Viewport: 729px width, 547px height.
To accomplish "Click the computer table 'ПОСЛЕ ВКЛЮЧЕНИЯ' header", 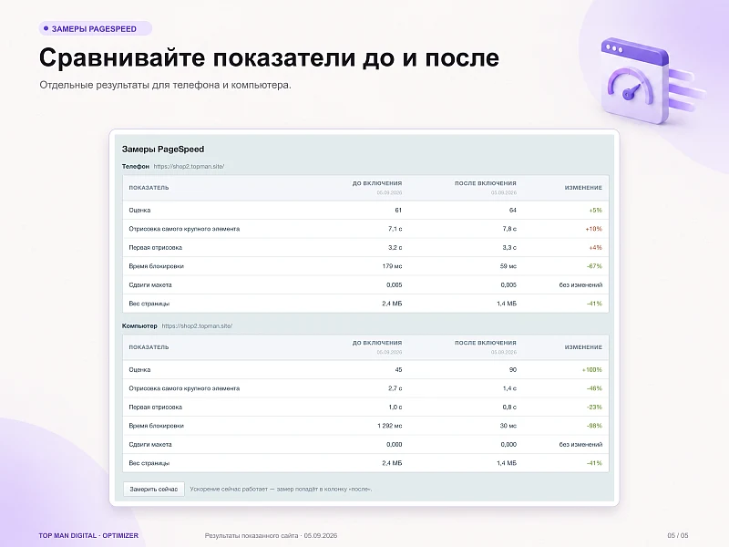I will (486, 343).
